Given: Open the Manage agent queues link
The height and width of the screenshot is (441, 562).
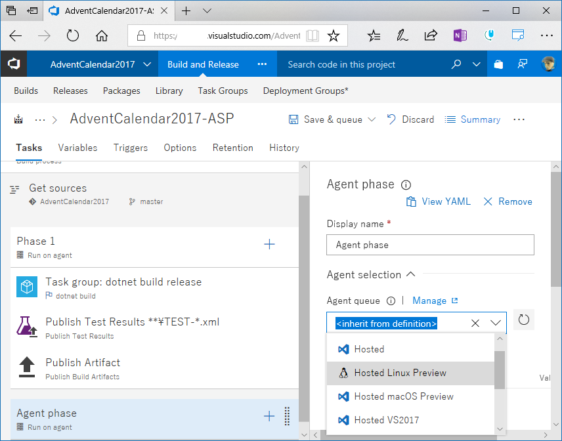Looking at the screenshot, I should (x=435, y=301).
